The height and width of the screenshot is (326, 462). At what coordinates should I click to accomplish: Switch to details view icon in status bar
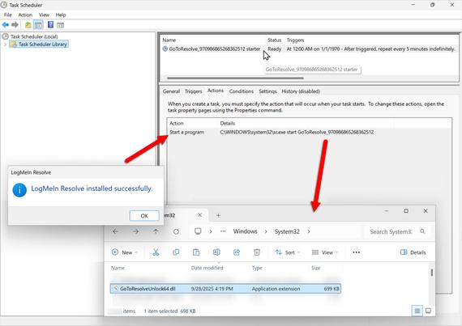pos(417,311)
